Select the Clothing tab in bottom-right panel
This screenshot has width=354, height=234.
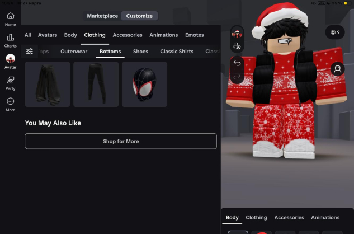click(256, 217)
